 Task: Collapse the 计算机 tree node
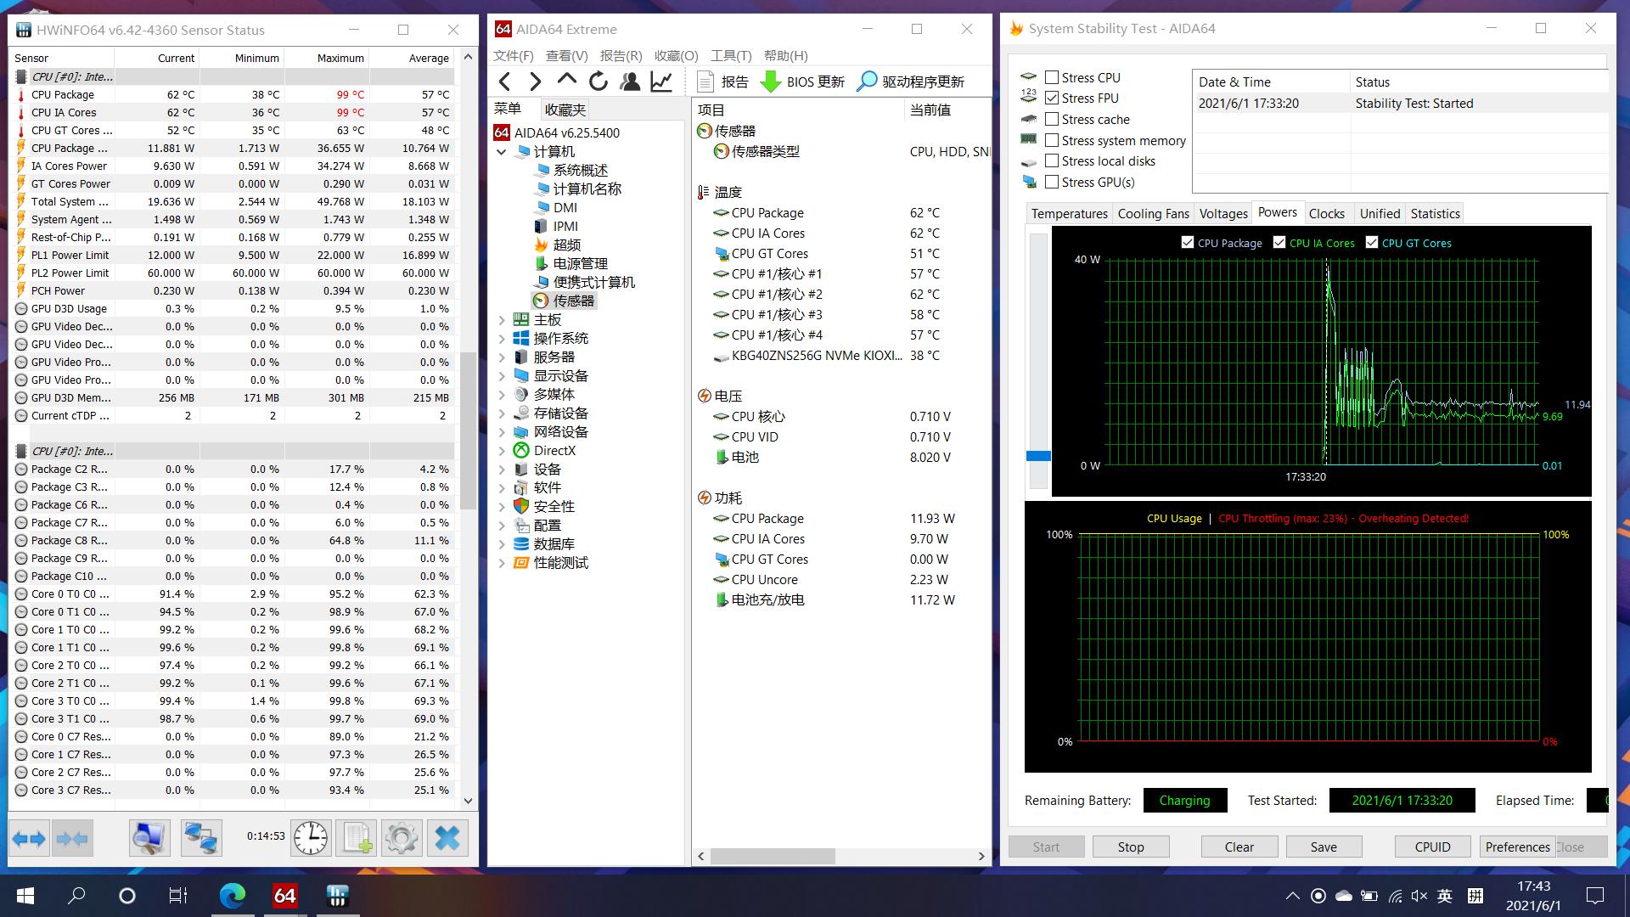tap(502, 152)
